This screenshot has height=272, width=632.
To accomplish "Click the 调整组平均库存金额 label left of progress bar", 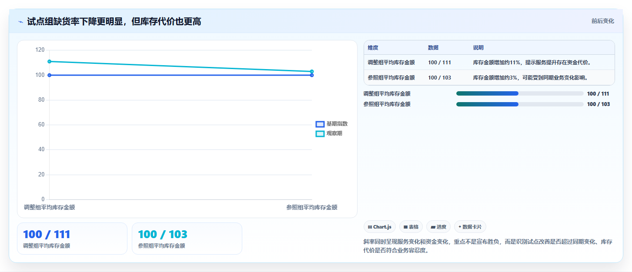I will [x=387, y=93].
